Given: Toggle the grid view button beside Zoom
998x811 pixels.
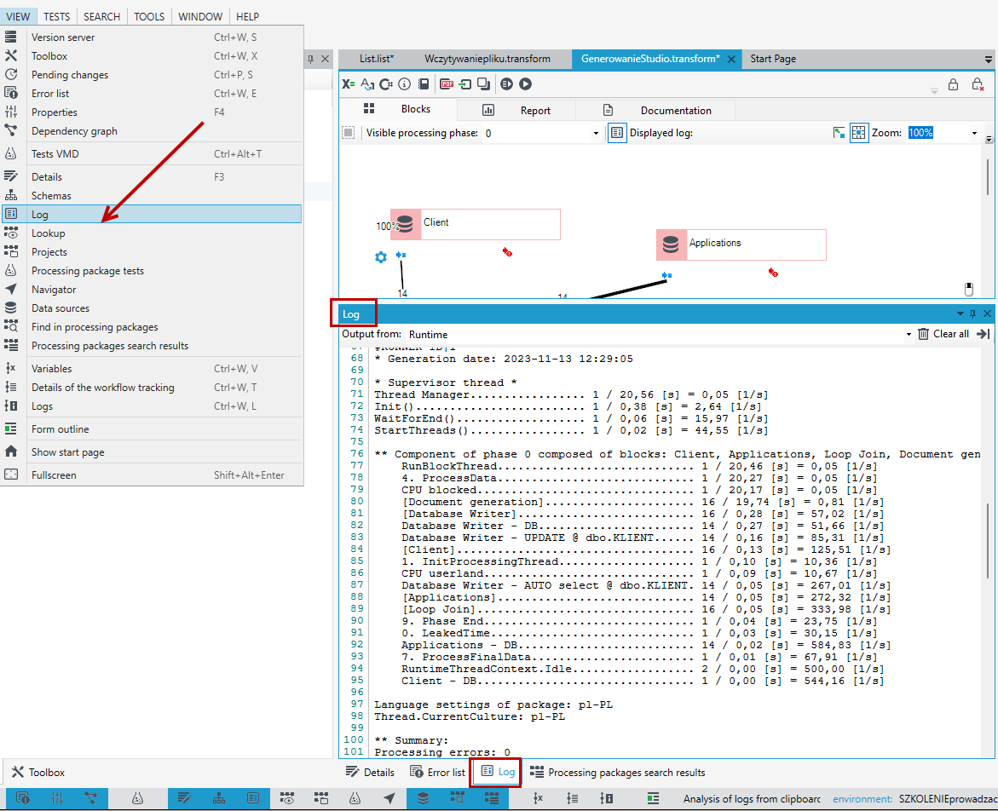Looking at the screenshot, I should [x=858, y=133].
